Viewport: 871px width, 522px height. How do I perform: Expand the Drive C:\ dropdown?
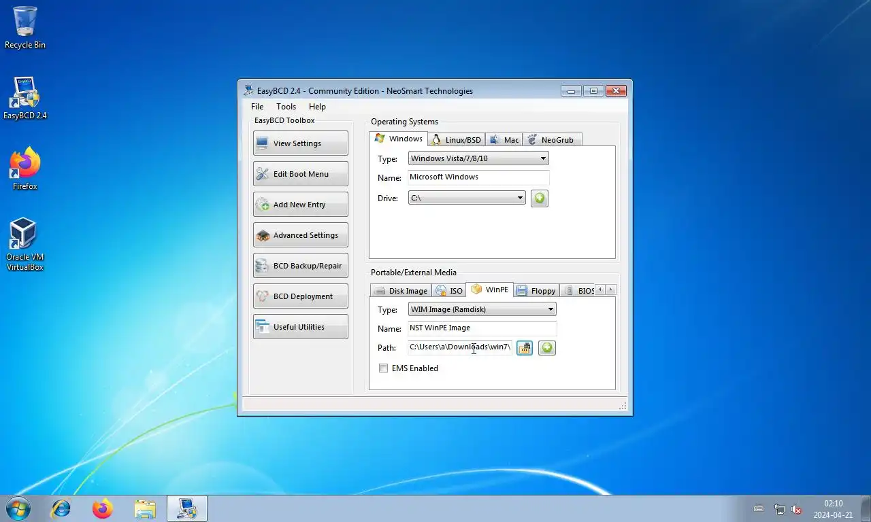click(467, 198)
